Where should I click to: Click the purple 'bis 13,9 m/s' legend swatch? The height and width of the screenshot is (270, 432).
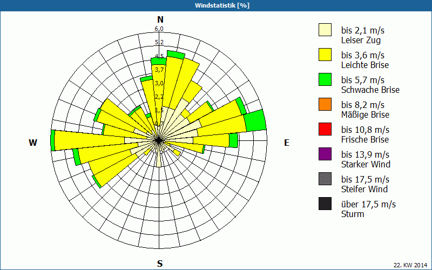(325, 154)
